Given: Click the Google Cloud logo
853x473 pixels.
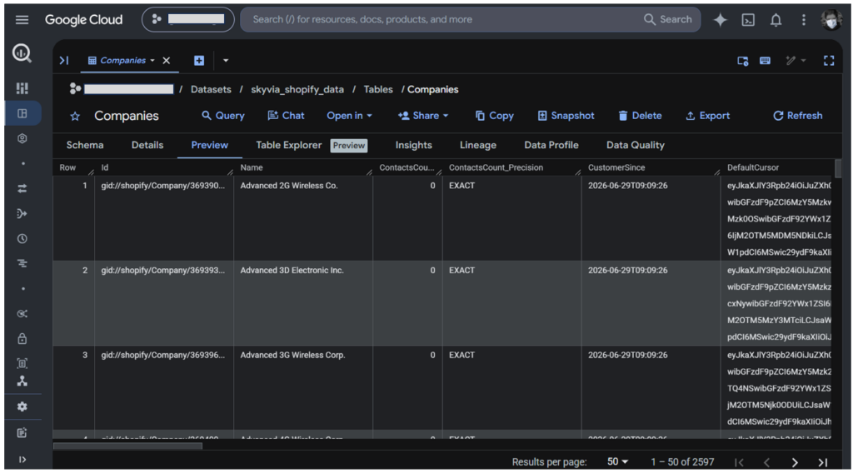Looking at the screenshot, I should tap(84, 20).
